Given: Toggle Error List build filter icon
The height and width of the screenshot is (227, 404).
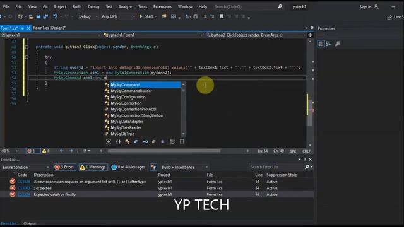Looking at the screenshot, I should click(153, 167).
